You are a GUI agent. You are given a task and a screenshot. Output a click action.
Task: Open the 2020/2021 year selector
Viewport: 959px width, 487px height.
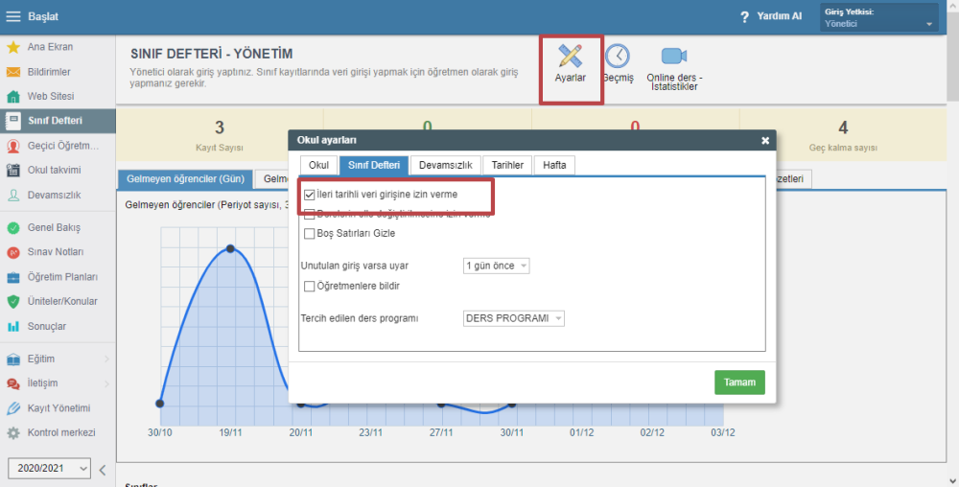(49, 468)
